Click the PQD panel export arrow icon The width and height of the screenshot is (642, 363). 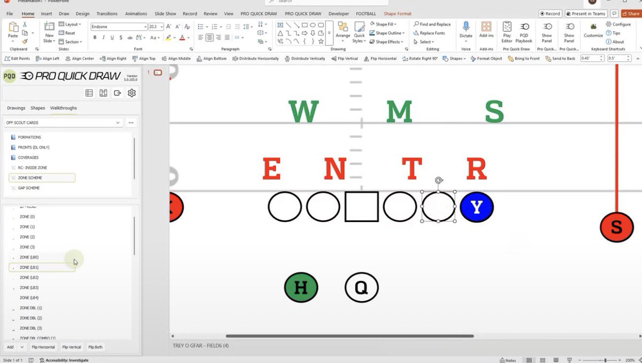118,93
